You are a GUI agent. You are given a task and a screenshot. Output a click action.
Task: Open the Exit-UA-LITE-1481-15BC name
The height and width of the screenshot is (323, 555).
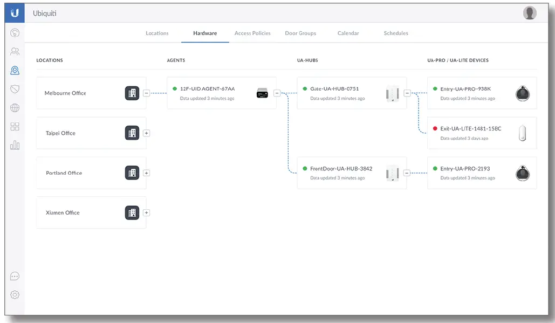pos(471,129)
